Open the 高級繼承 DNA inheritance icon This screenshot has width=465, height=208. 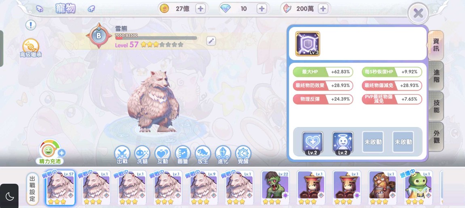[31, 48]
